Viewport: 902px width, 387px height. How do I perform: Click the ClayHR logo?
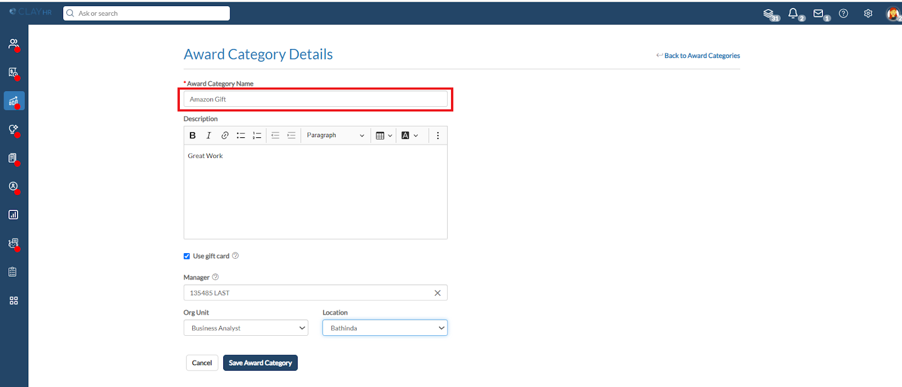click(x=30, y=12)
